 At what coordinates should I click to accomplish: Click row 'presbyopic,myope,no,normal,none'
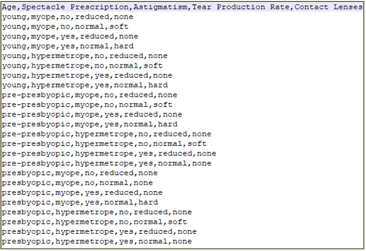(78, 183)
